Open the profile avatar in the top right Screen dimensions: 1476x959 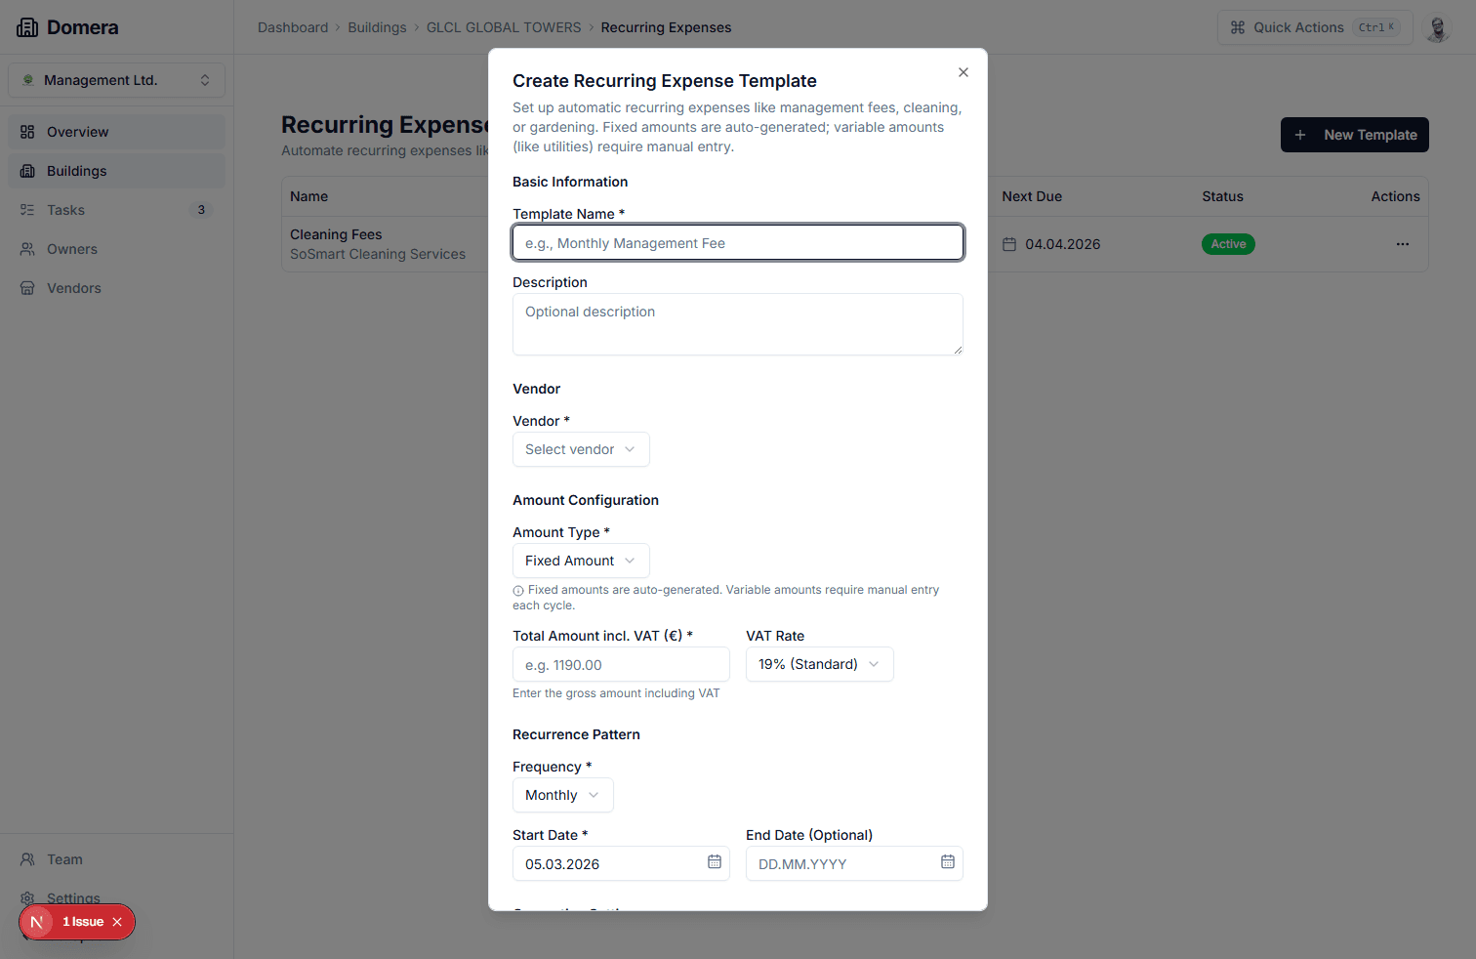[x=1437, y=27]
